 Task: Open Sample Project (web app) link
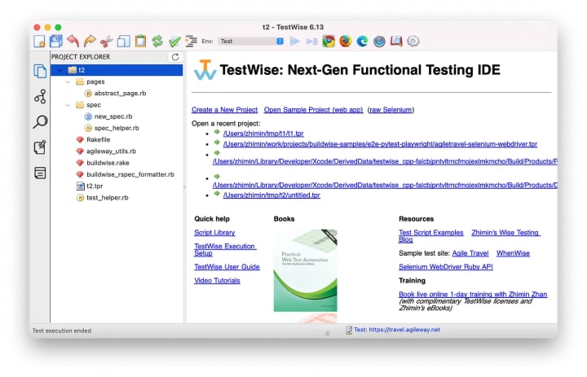pos(313,110)
